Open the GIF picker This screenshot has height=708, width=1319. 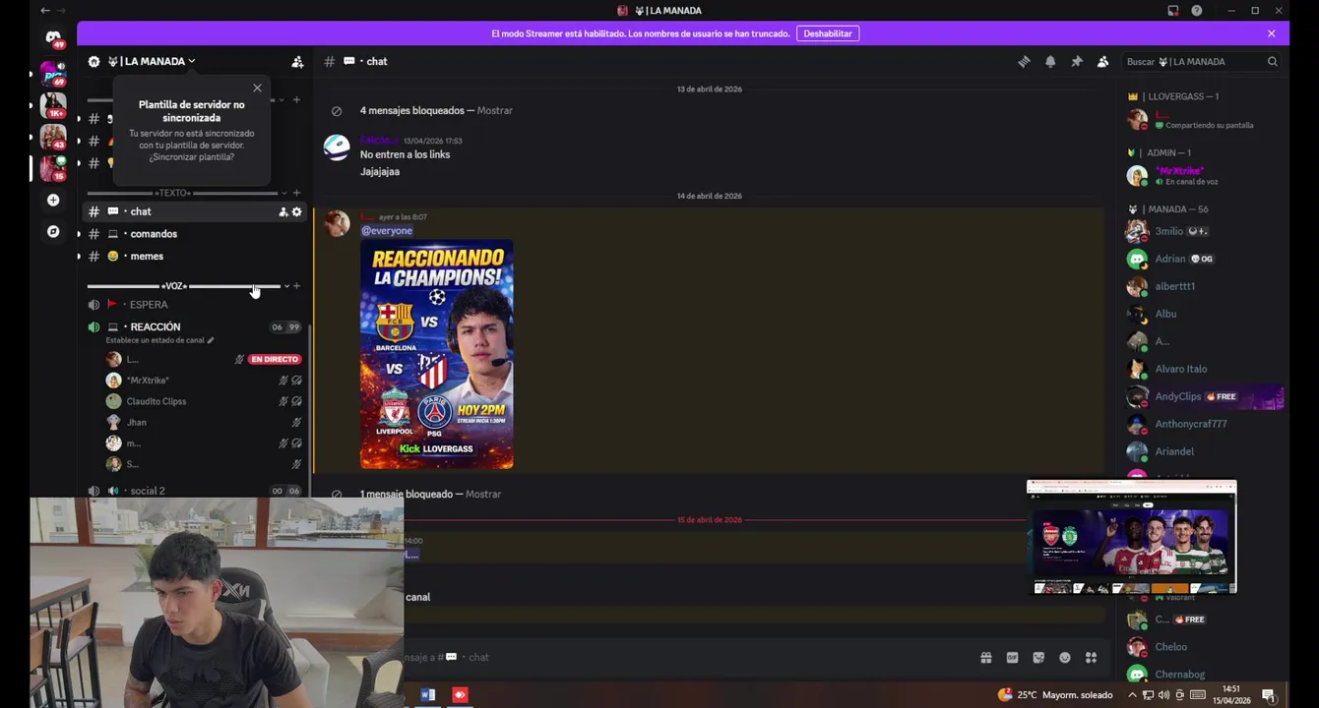point(1012,657)
